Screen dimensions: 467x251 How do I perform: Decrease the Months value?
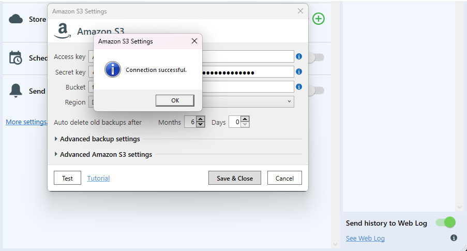[201, 124]
